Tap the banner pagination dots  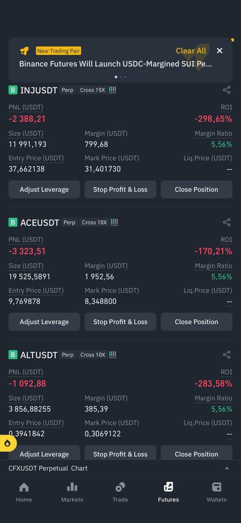point(120,77)
